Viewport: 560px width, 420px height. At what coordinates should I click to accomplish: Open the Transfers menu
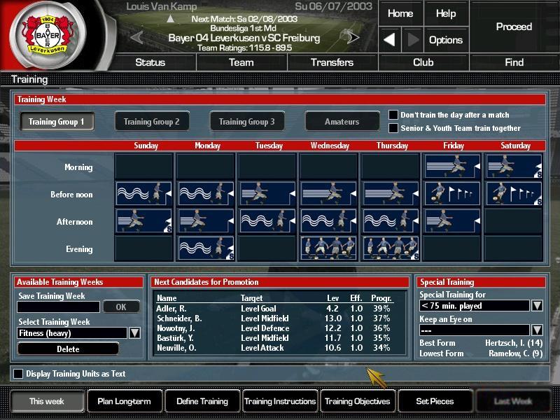click(332, 62)
